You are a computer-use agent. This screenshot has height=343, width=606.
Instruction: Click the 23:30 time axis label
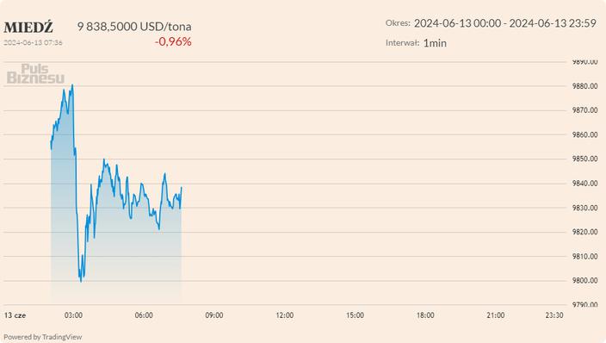554,315
